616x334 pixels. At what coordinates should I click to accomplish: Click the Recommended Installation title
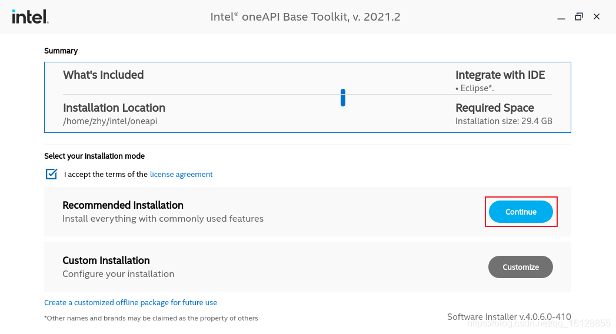tap(123, 205)
